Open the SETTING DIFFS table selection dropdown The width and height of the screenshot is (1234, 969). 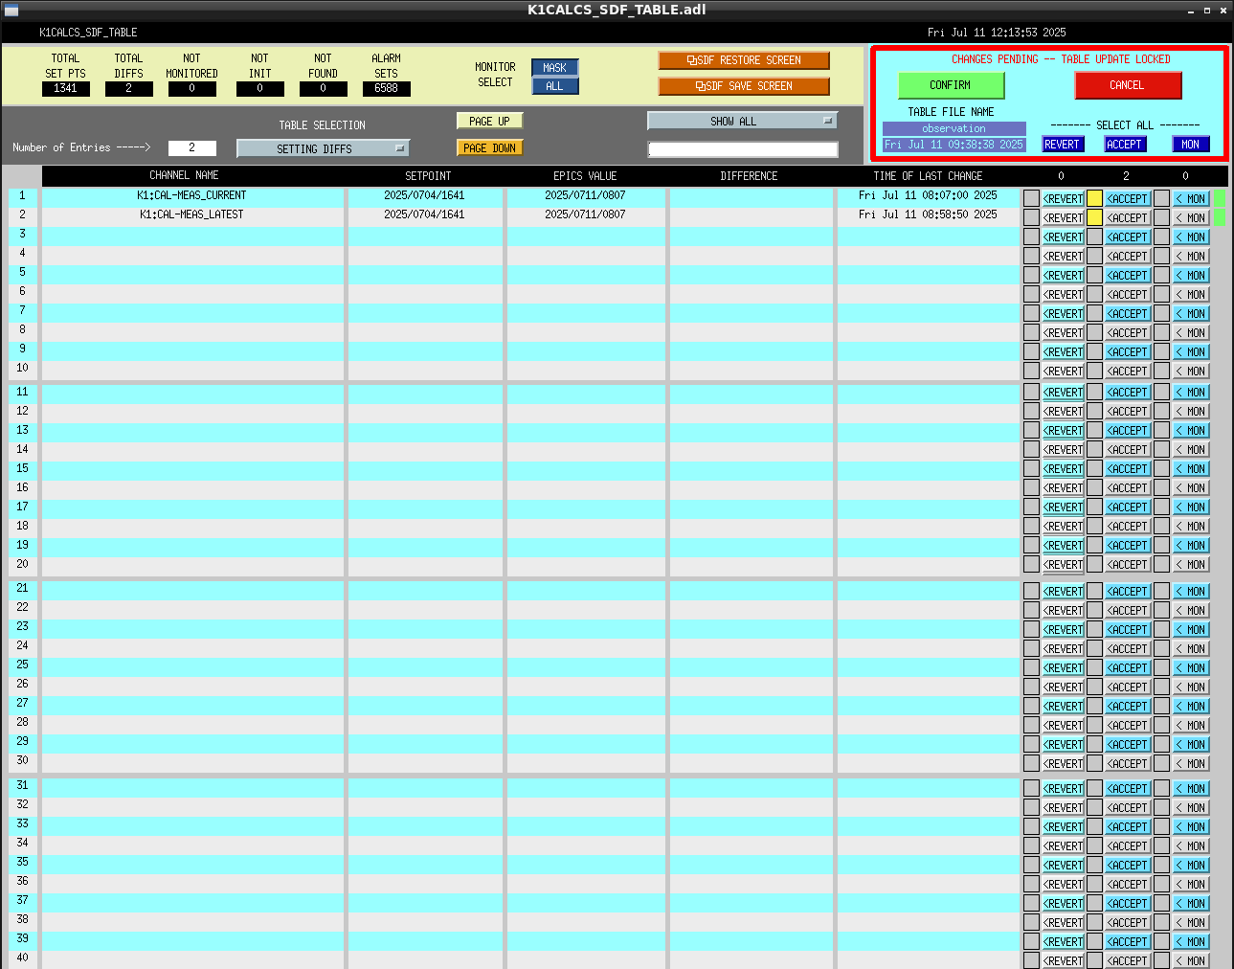(323, 148)
